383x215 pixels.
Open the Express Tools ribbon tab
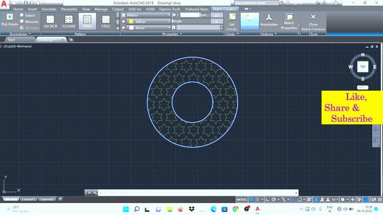click(x=169, y=9)
